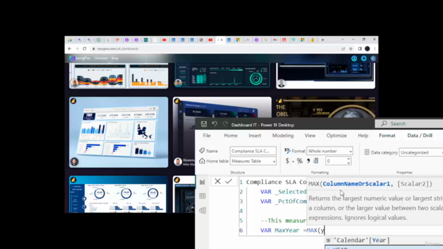Open the Data category dropdown
The image size is (443, 249).
point(421,152)
